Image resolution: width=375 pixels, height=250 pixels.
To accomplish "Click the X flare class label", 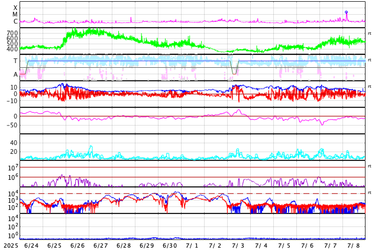I will tap(15, 8).
